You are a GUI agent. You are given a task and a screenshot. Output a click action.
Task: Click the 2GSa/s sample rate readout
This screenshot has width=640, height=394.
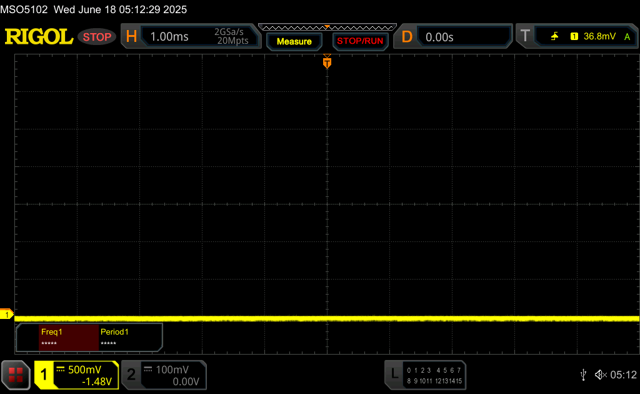pyautogui.click(x=229, y=32)
